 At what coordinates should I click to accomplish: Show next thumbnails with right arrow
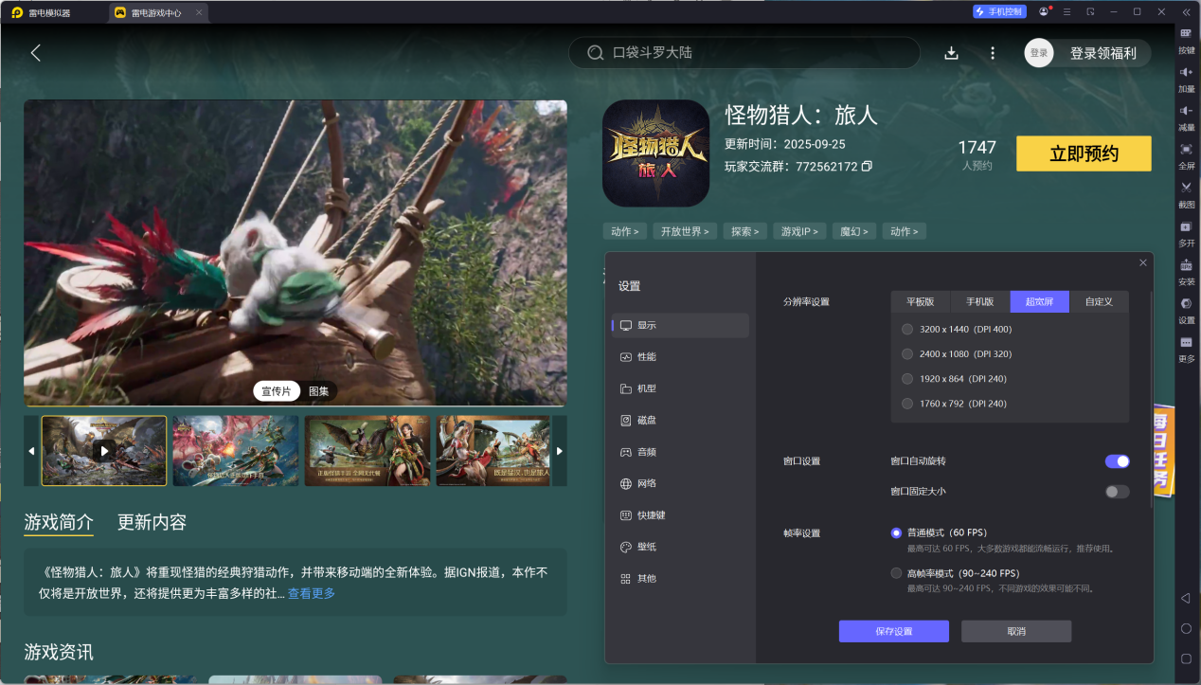559,451
